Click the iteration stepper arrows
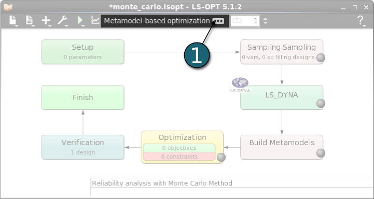The image size is (374, 199). pos(265,21)
